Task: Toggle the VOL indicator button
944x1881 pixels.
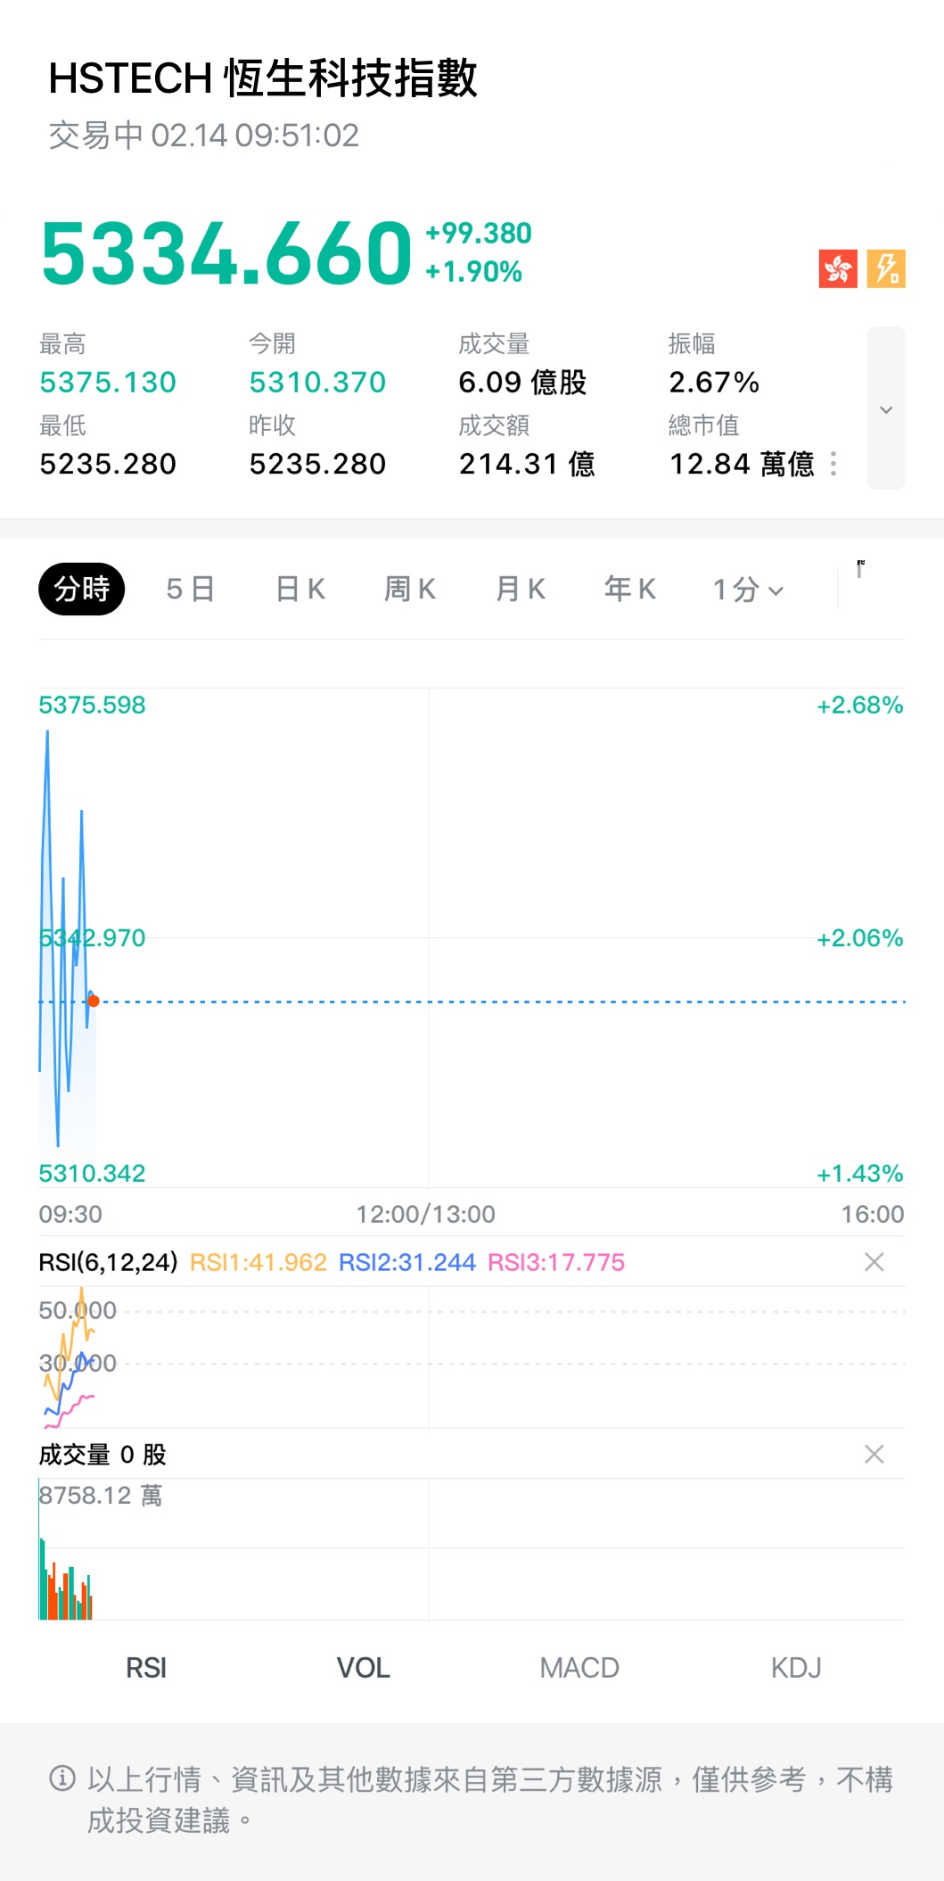Action: (363, 1668)
